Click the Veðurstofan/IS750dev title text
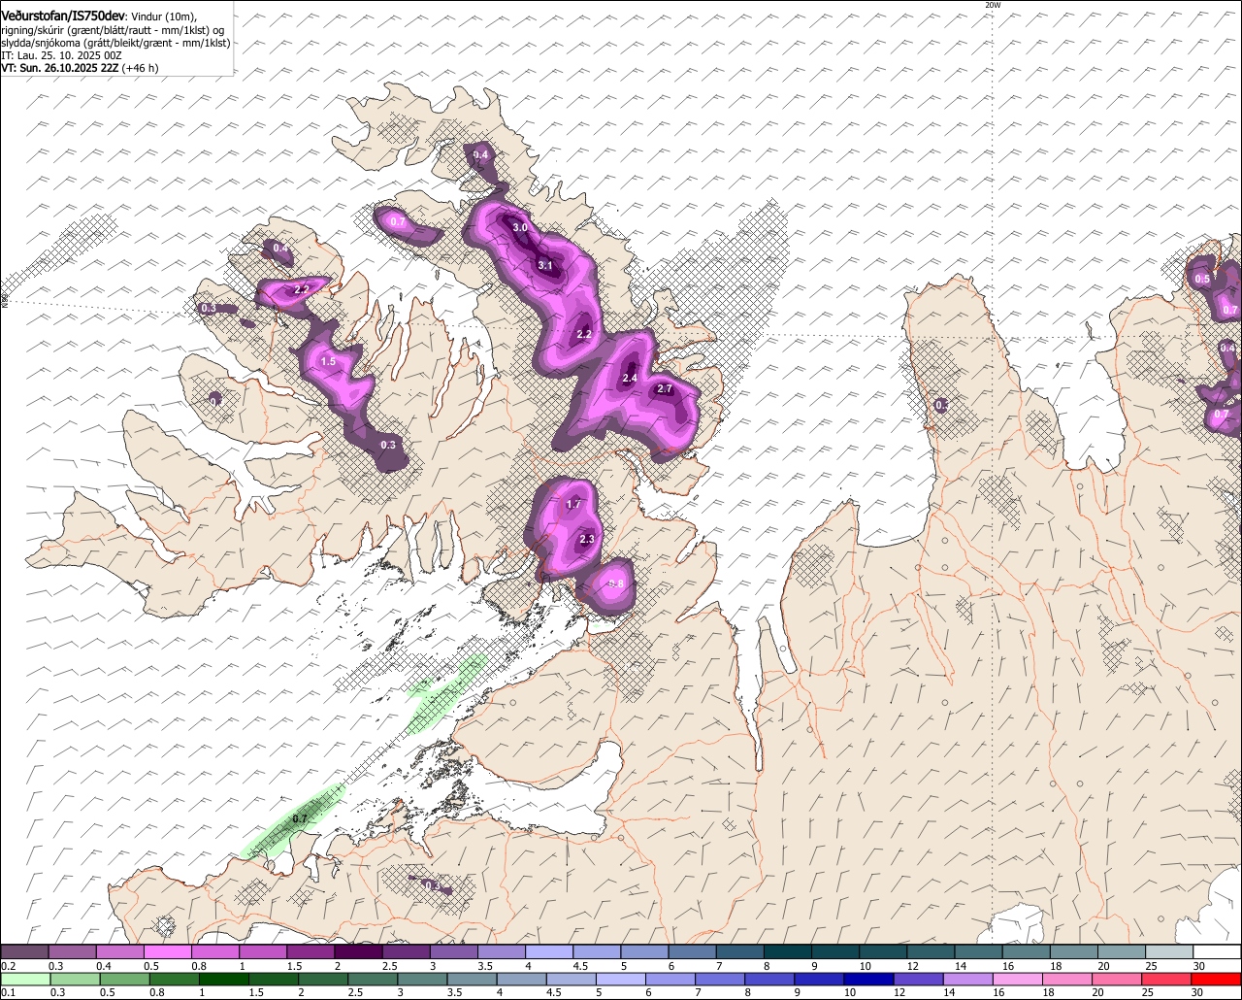1242x1000 pixels. click(x=63, y=16)
